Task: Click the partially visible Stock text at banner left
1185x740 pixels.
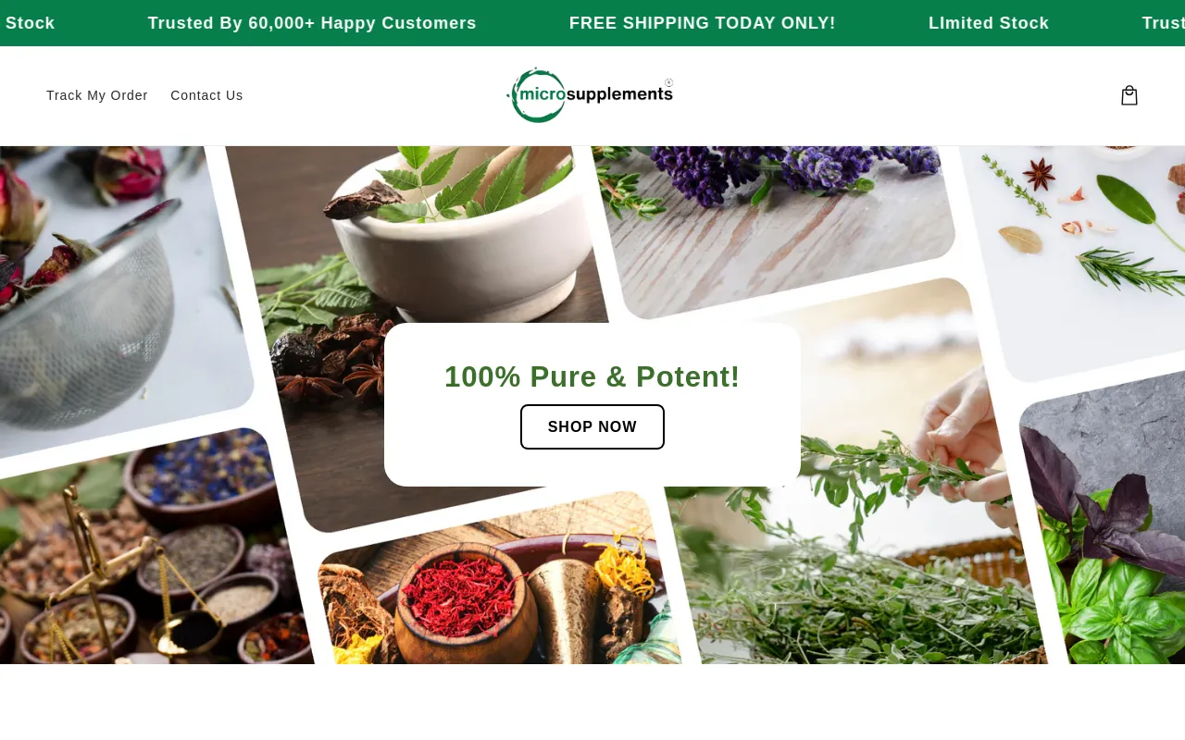Action: tap(29, 23)
